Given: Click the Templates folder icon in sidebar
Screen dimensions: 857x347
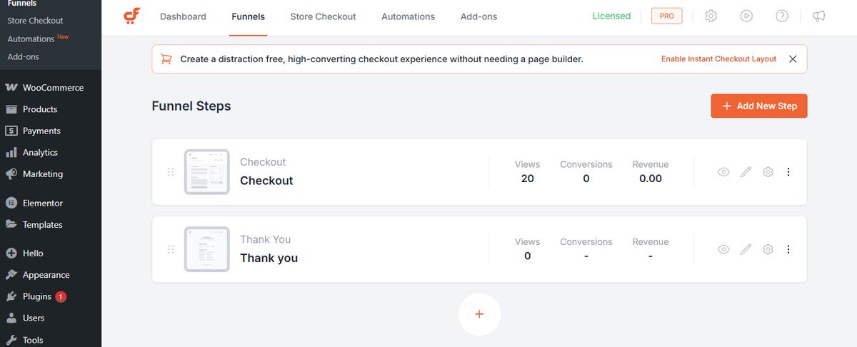Looking at the screenshot, I should tap(11, 224).
